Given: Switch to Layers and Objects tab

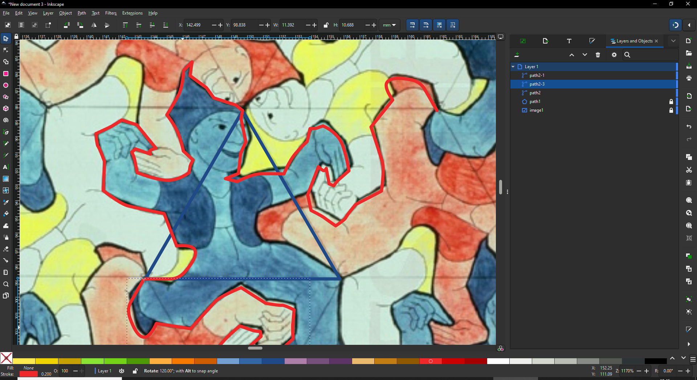Looking at the screenshot, I should [634, 41].
